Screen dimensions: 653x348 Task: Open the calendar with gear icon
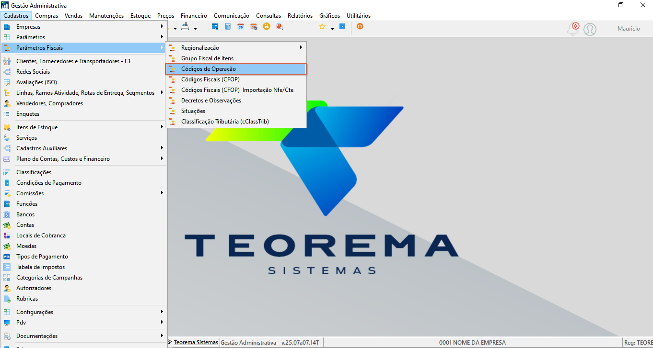point(254,27)
